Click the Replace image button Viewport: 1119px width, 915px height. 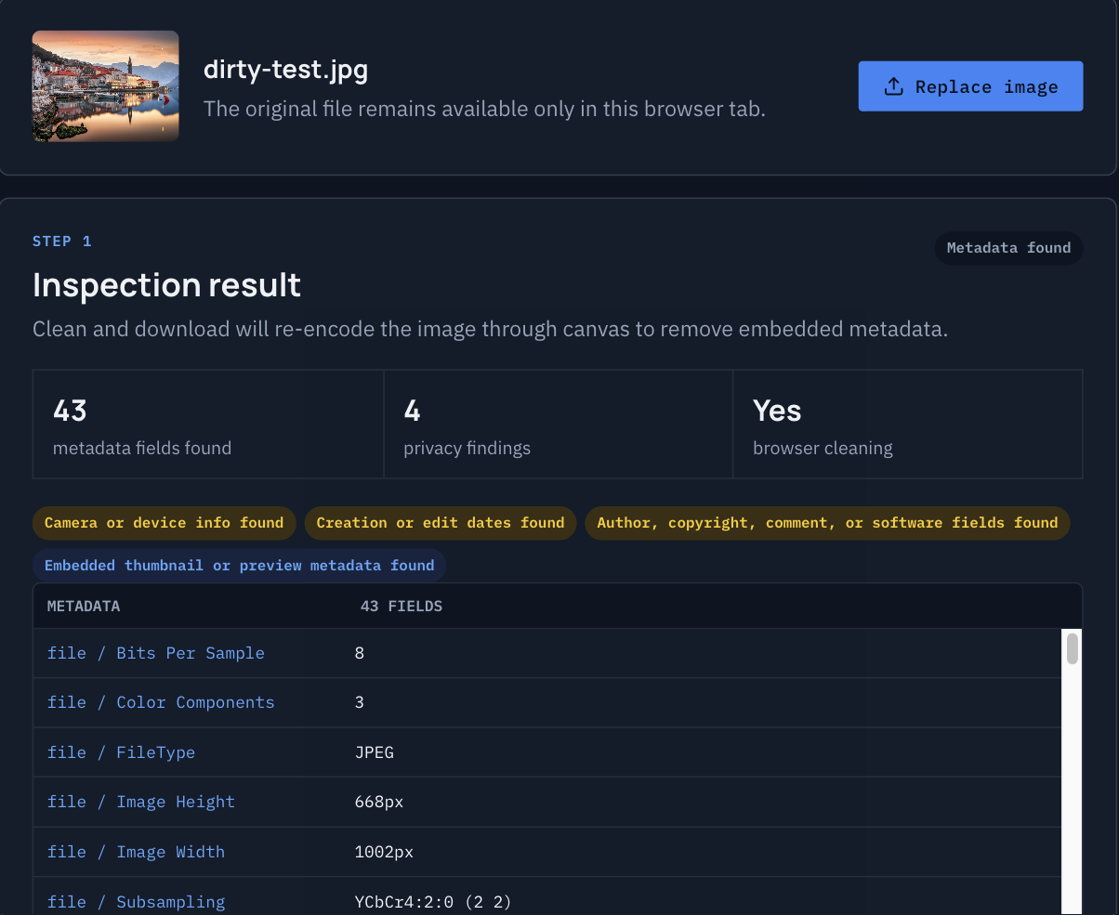pos(970,86)
